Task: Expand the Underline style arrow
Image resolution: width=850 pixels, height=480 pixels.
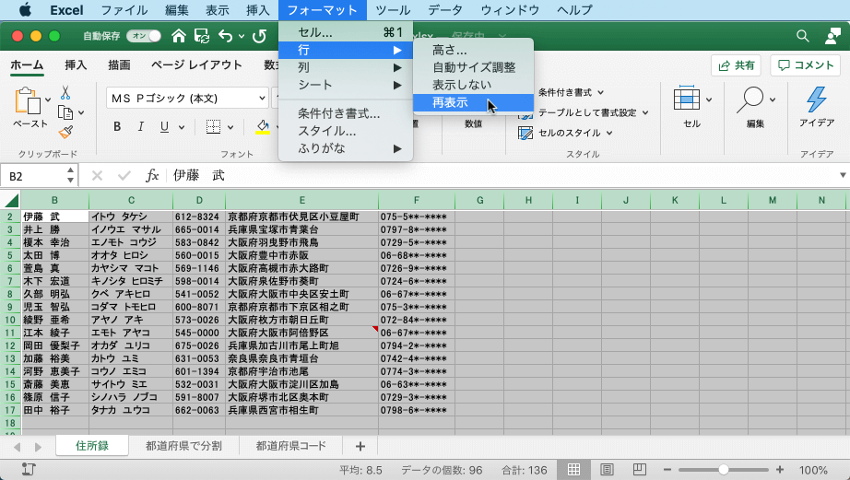Action: click(x=182, y=127)
